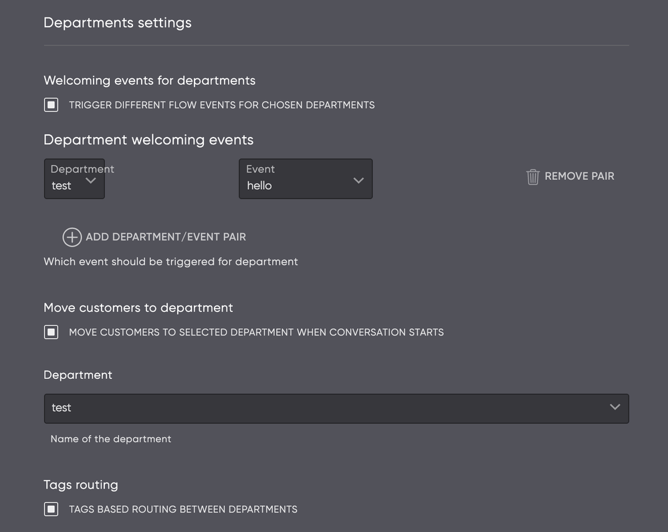Toggle move customers to selected department checkbox
The width and height of the screenshot is (668, 532).
[51, 332]
